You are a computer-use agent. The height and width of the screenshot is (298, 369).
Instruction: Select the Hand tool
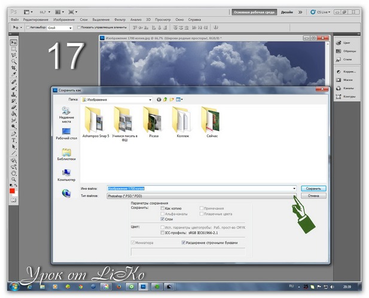coord(14,174)
